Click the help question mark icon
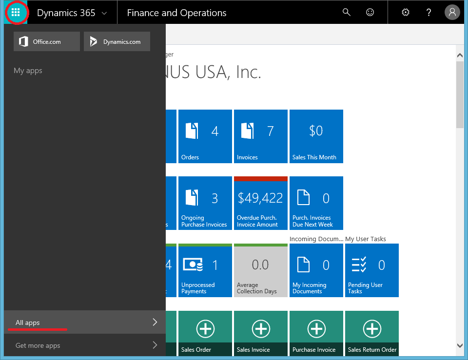This screenshot has height=360, width=468. pyautogui.click(x=429, y=12)
